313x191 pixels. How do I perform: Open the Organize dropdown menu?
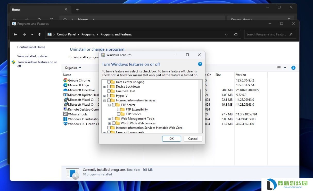tap(73, 68)
